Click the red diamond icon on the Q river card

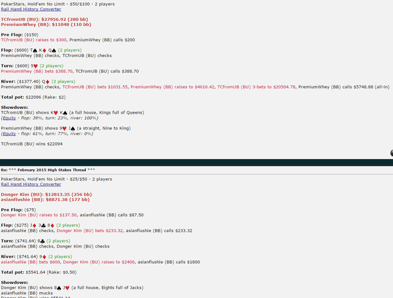(x=47, y=82)
